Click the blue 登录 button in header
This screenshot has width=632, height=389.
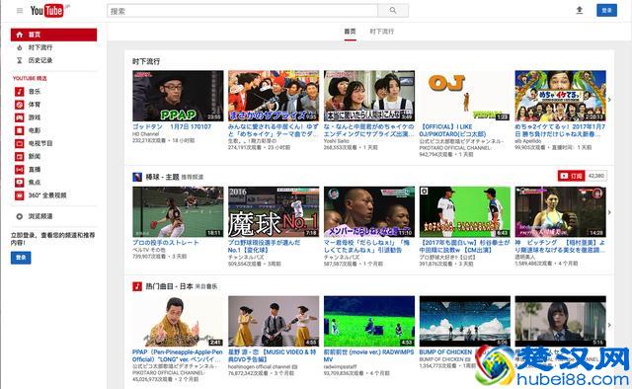pyautogui.click(x=606, y=11)
